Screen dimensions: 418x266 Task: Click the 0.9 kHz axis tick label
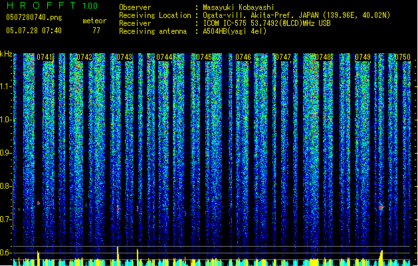(x=6, y=153)
